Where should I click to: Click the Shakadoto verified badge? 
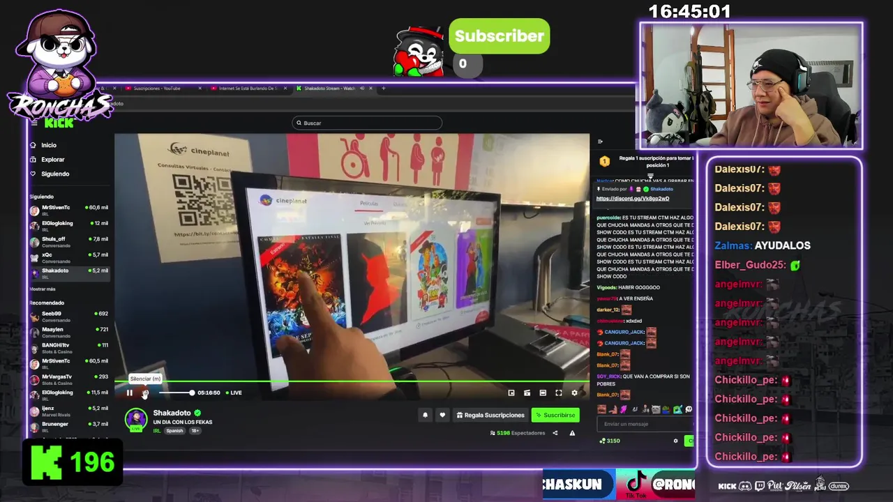coord(197,413)
